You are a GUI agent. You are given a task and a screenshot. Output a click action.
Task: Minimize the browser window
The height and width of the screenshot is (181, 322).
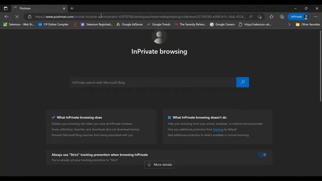point(295,9)
